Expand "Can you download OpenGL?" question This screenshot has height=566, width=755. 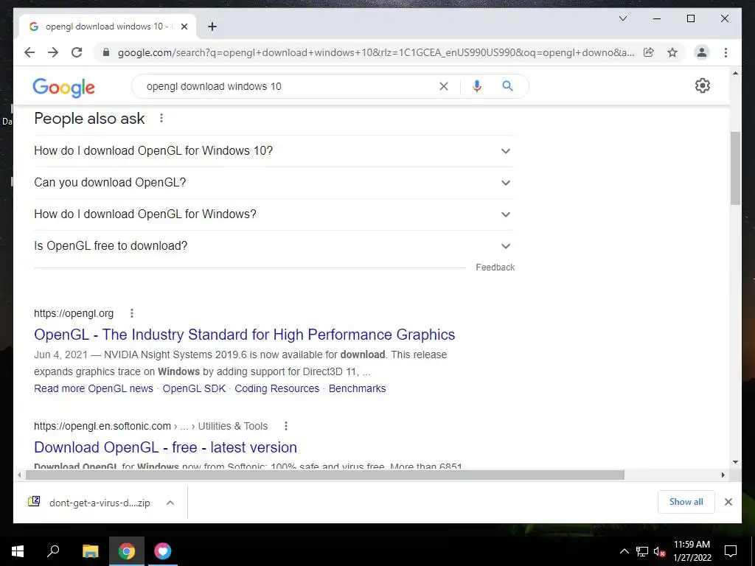click(274, 183)
